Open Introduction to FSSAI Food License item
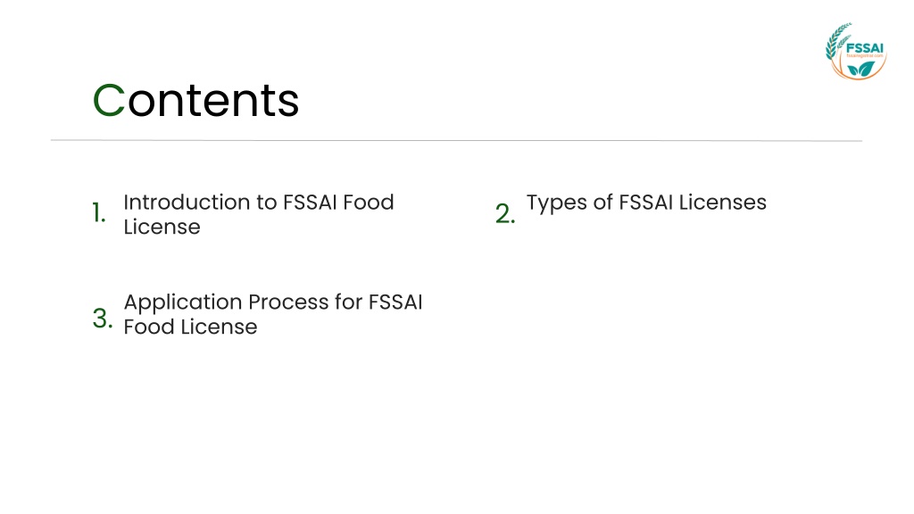Viewport: 914px width, 514px height. tap(259, 214)
